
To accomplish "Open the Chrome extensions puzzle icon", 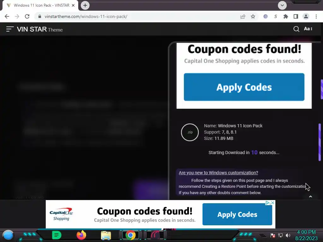I will pyautogui.click(x=286, y=16).
